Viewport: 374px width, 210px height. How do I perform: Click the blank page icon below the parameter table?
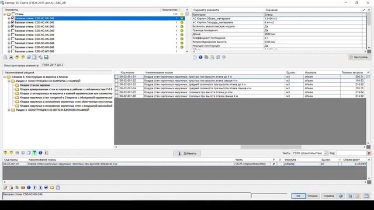pos(195,57)
